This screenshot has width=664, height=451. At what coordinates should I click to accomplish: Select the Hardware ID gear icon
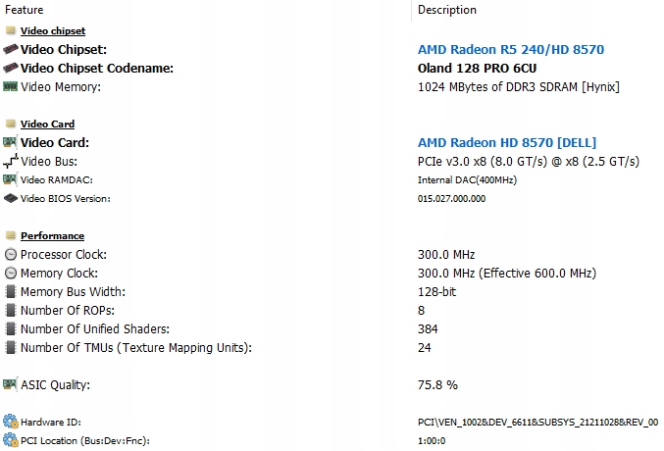(x=11, y=422)
